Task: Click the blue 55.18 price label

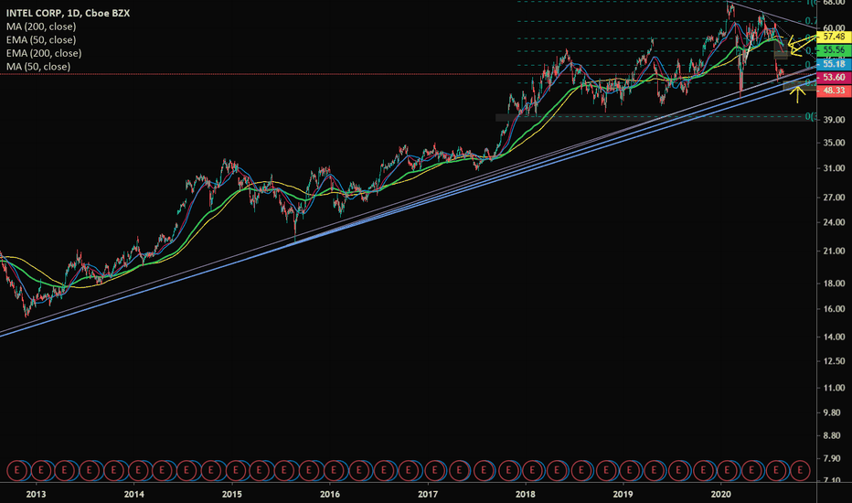Action: pos(834,64)
